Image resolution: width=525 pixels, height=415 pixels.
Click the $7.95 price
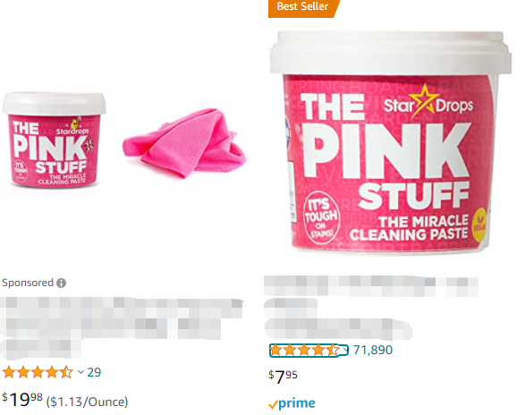283,377
